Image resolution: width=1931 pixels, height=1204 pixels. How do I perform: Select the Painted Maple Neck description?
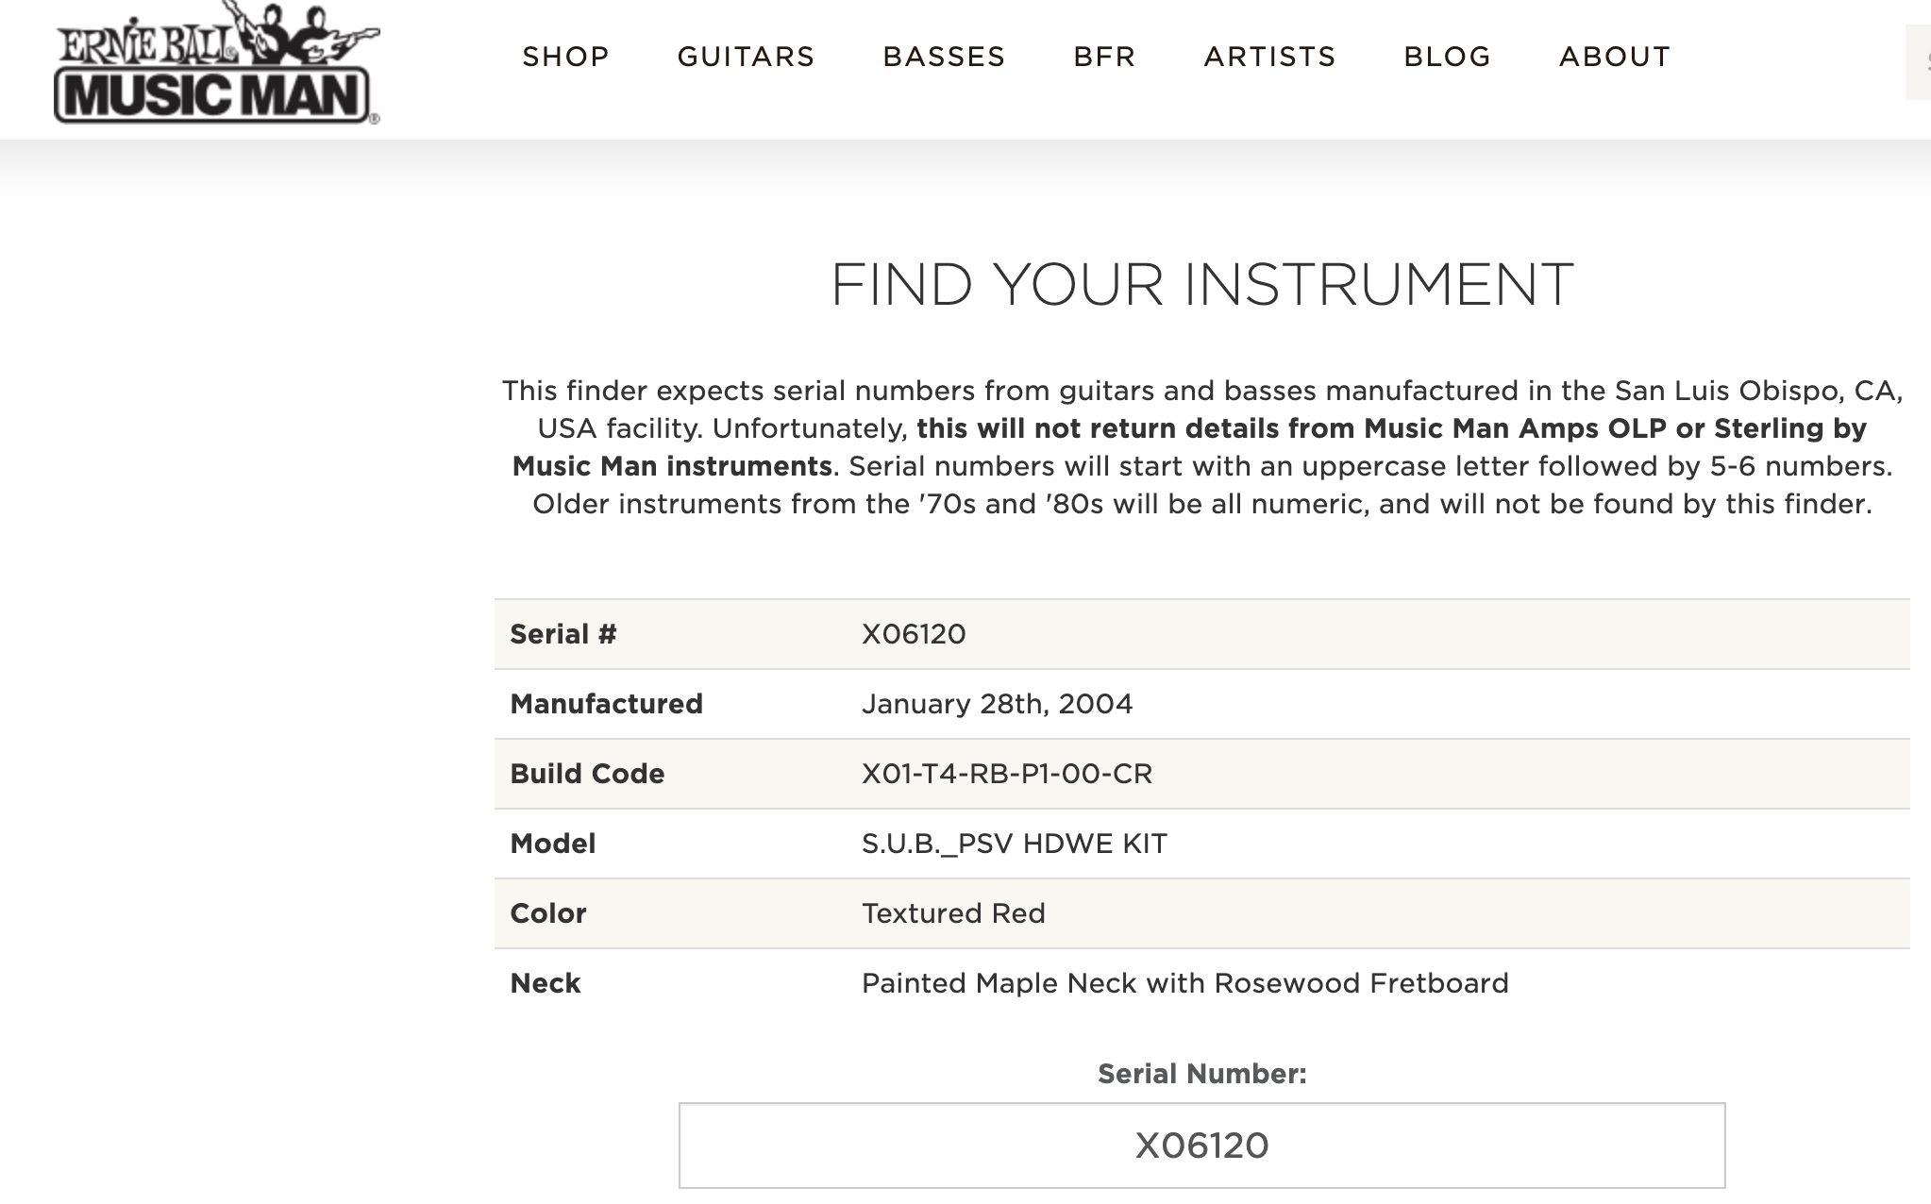[1184, 983]
